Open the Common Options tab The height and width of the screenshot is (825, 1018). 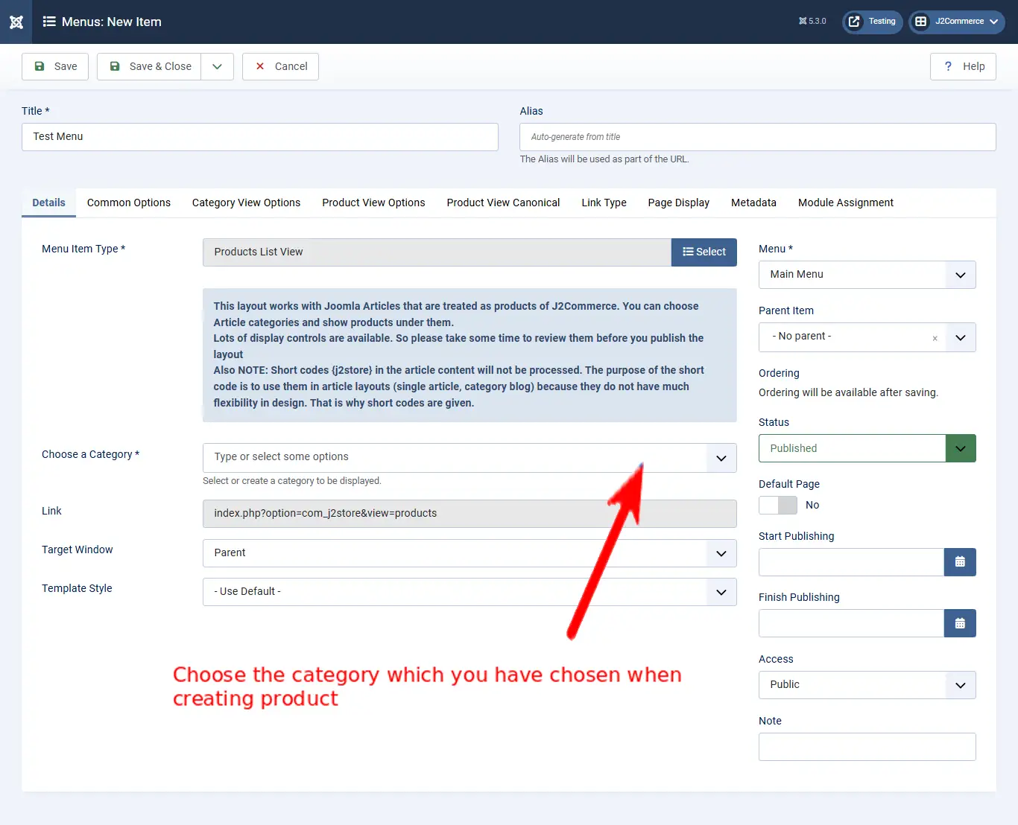(x=129, y=203)
